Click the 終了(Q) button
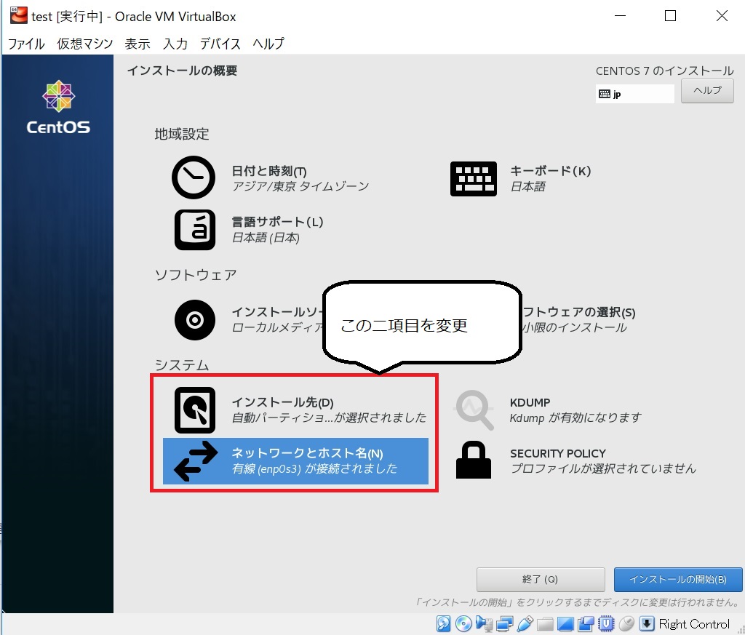Viewport: 745px width, 635px height. pos(541,580)
